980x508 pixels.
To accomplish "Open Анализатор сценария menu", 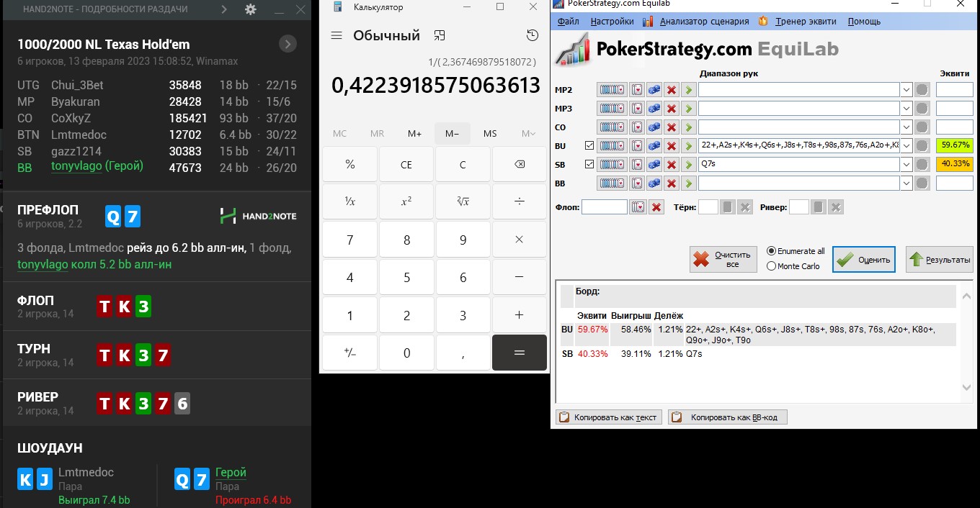I will 704,22.
